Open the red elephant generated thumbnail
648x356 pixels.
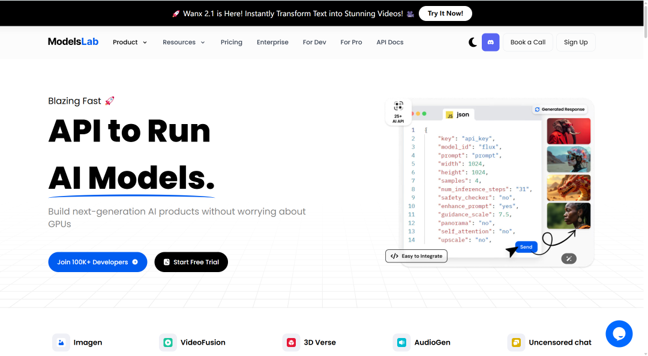(x=569, y=131)
